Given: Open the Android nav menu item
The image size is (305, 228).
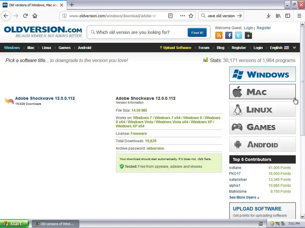Looking at the screenshot, I should [85, 48].
